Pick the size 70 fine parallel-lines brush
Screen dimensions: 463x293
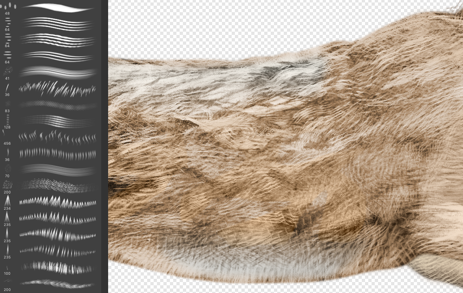[x=57, y=169]
